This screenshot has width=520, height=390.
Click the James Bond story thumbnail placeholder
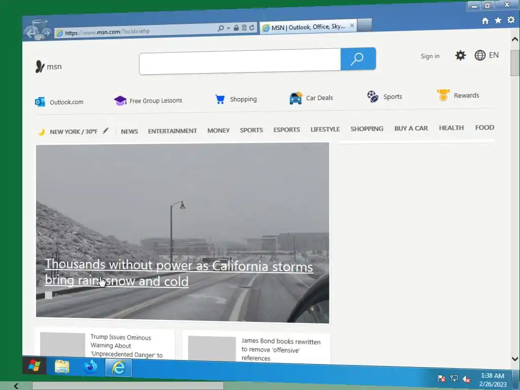pos(212,348)
